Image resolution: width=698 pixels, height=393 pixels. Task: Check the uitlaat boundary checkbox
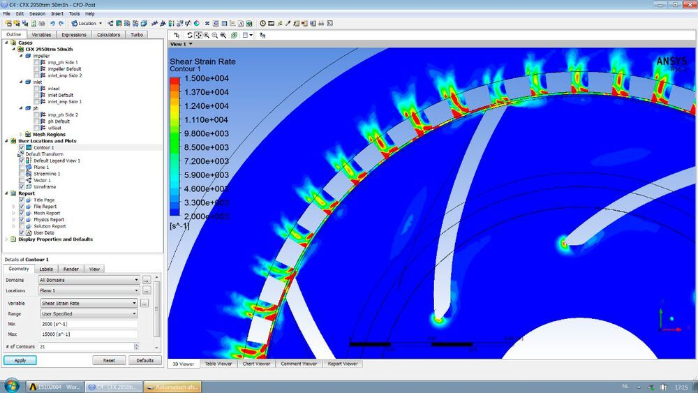36,128
